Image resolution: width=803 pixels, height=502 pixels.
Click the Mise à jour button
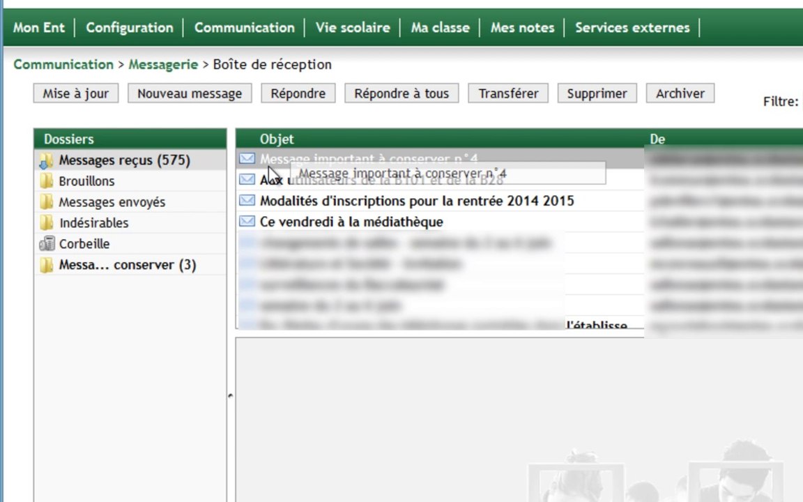(76, 93)
